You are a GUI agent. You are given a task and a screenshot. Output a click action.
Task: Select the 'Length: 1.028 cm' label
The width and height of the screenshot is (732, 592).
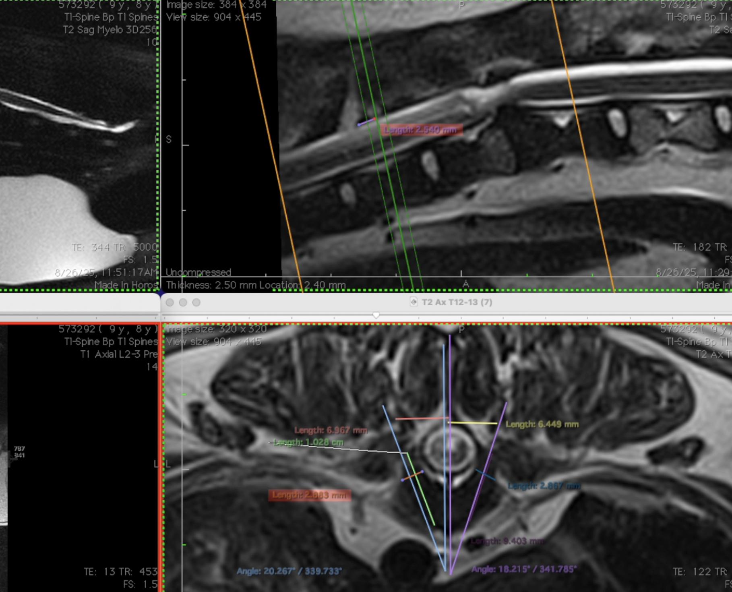[x=308, y=442]
